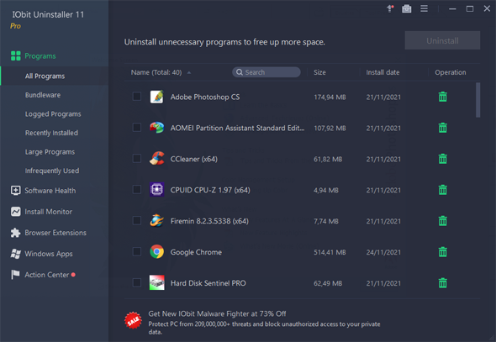Open the hamburger options menu
This screenshot has height=342, width=496.
coord(424,9)
